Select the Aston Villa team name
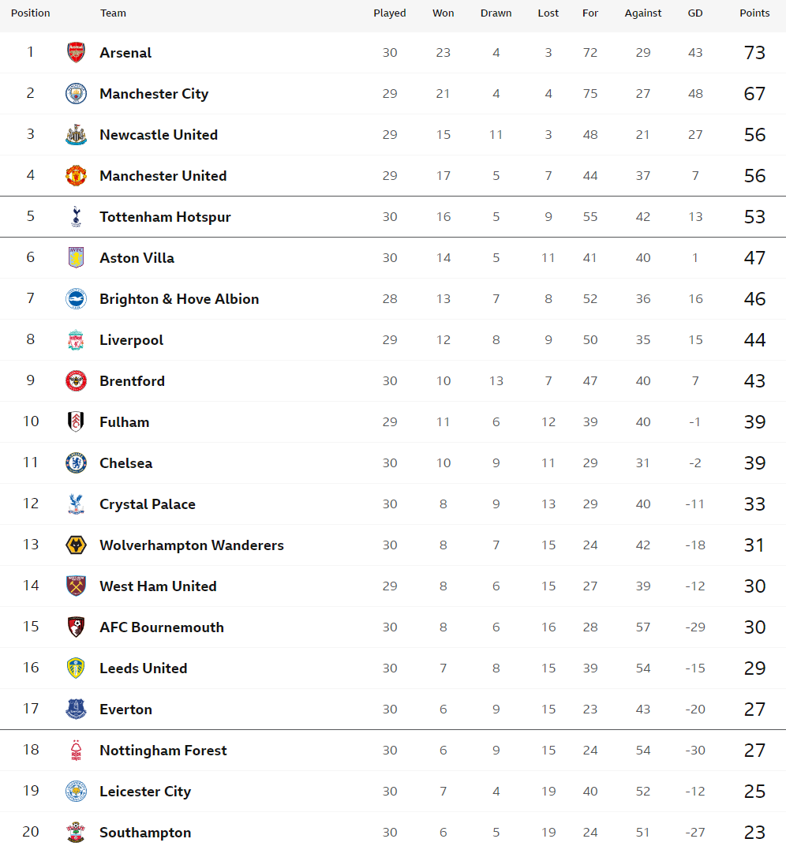 click(x=137, y=258)
